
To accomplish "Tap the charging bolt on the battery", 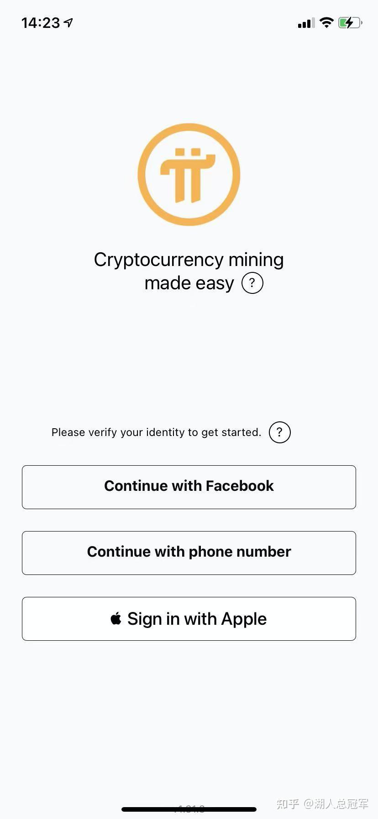I will (349, 22).
